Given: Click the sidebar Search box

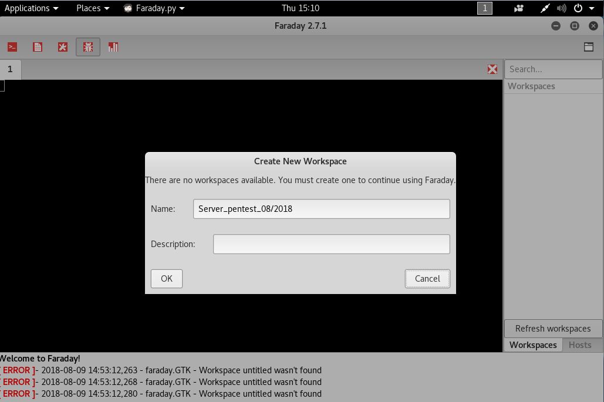Looking at the screenshot, I should pyautogui.click(x=553, y=69).
